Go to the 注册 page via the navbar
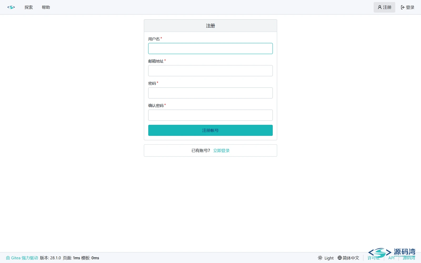The image size is (421, 263). coord(384,7)
